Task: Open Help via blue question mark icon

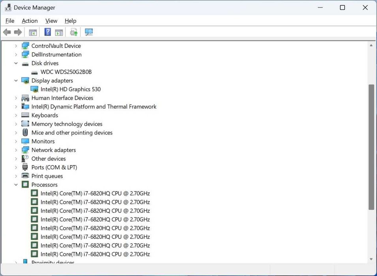Action: pyautogui.click(x=48, y=32)
